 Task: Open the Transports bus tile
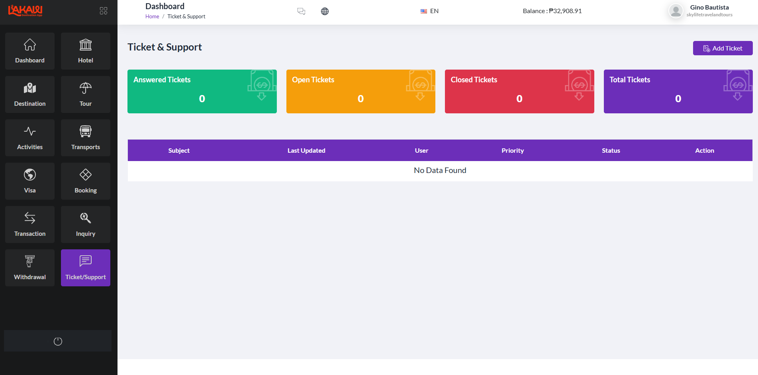86,138
